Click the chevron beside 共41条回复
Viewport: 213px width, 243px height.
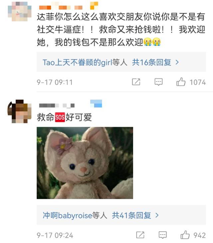tap(157, 215)
